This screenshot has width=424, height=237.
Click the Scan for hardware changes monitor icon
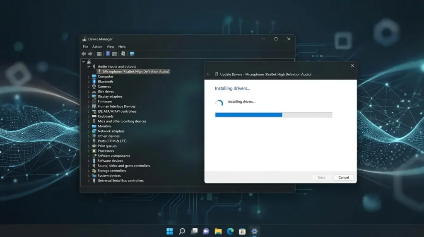(x=132, y=53)
